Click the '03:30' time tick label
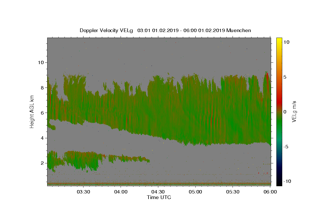Image resolution: width=335 pixels, height=223 pixels. 83,192
